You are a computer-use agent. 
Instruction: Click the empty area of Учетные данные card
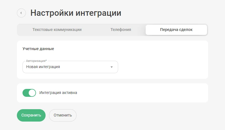(x=162, y=63)
